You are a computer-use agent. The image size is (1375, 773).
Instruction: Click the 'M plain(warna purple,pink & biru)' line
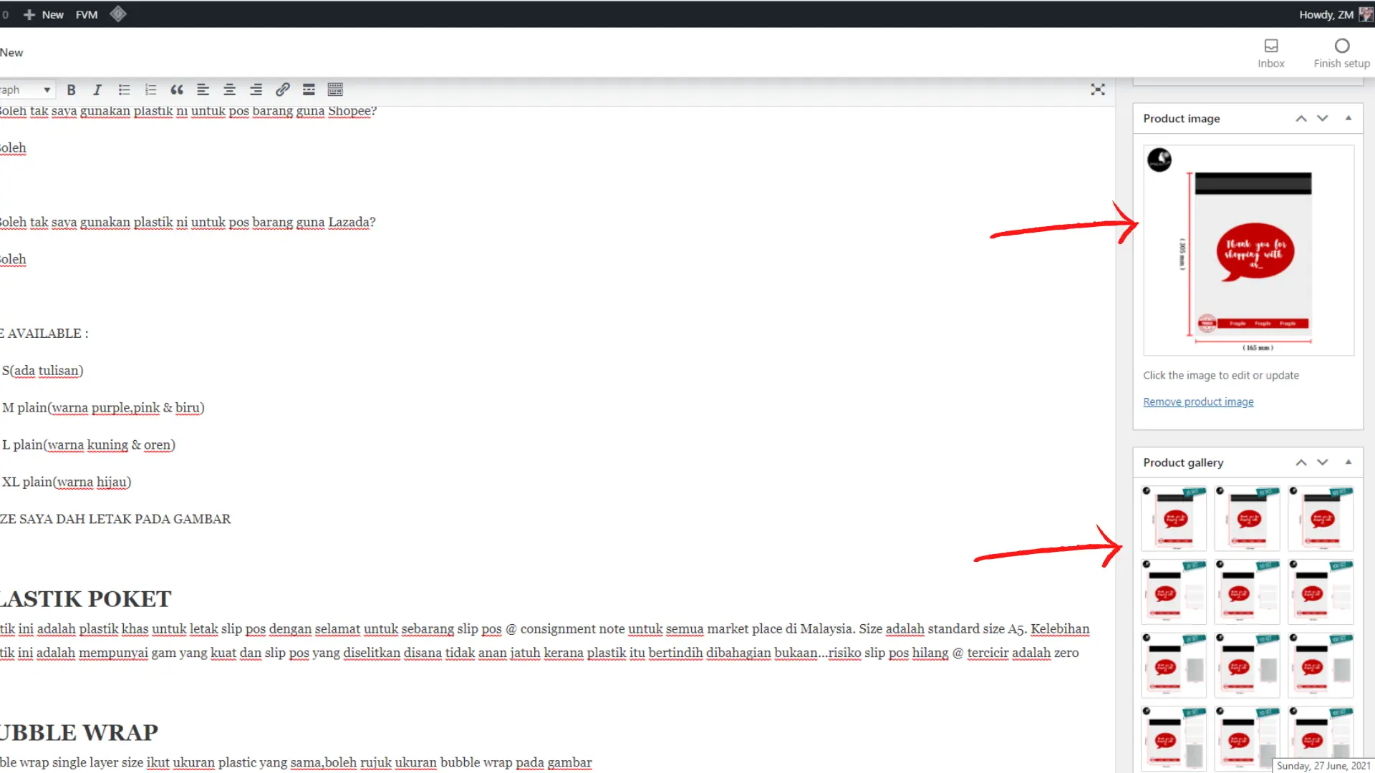tap(103, 407)
